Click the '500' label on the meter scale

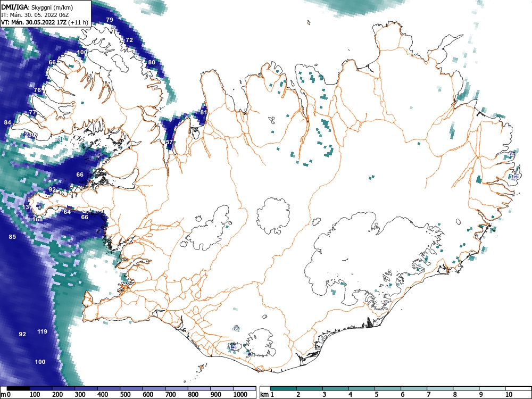[125, 395]
